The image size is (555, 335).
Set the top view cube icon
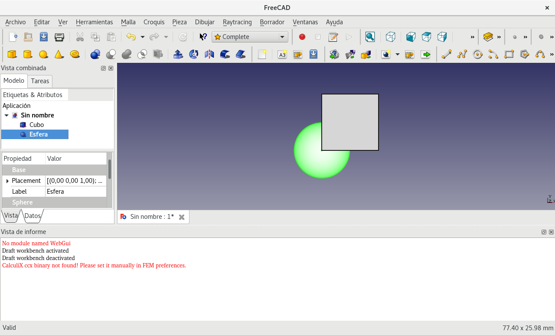pyautogui.click(x=426, y=37)
